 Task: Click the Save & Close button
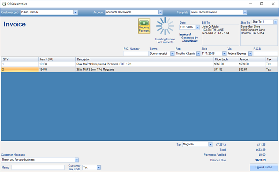click(x=264, y=167)
